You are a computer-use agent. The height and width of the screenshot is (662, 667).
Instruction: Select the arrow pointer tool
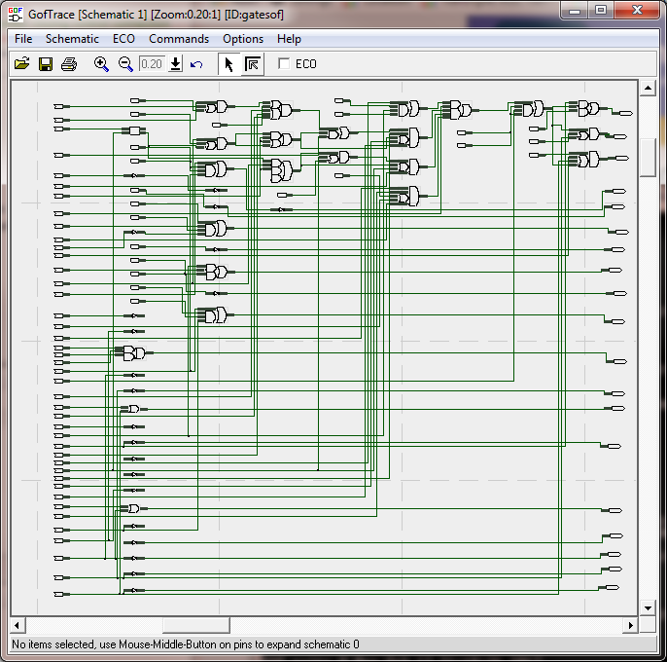229,64
